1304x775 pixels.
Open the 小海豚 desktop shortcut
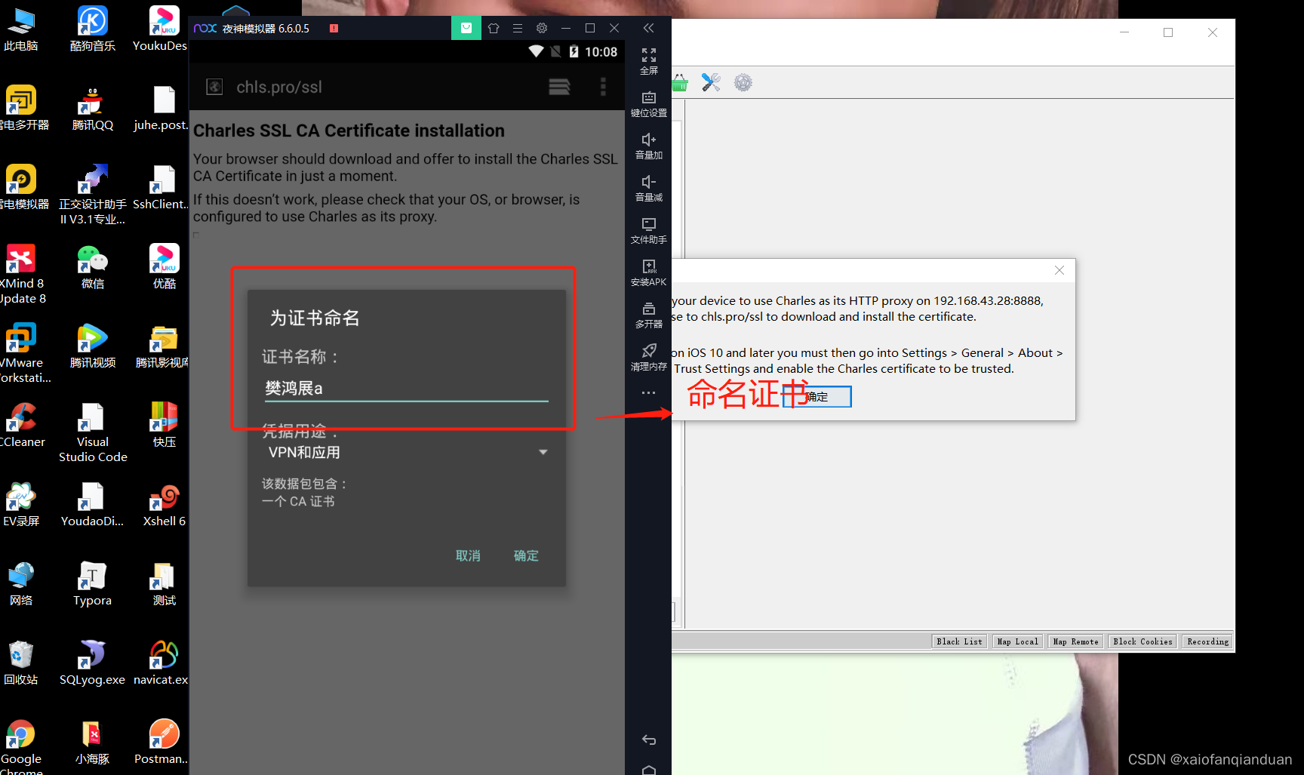coord(93,743)
